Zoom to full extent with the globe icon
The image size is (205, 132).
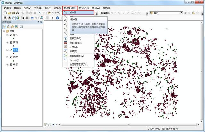[18, 18]
